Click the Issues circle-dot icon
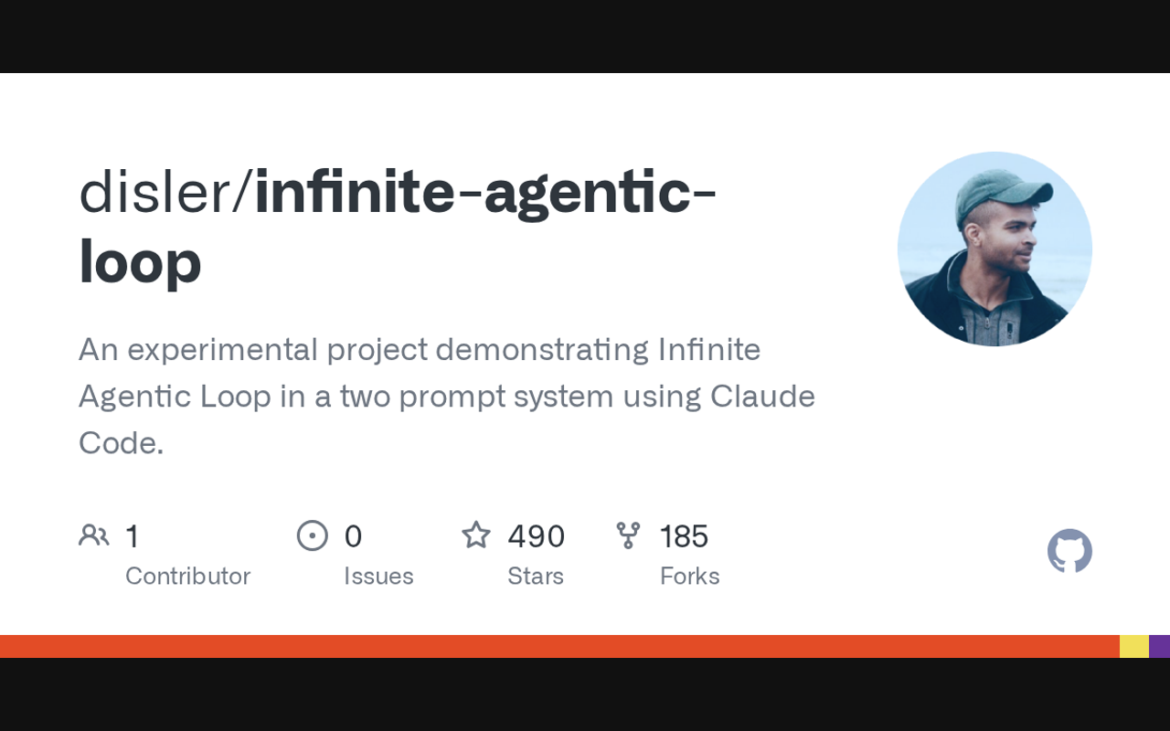Viewport: 1170px width, 731px height. point(313,535)
